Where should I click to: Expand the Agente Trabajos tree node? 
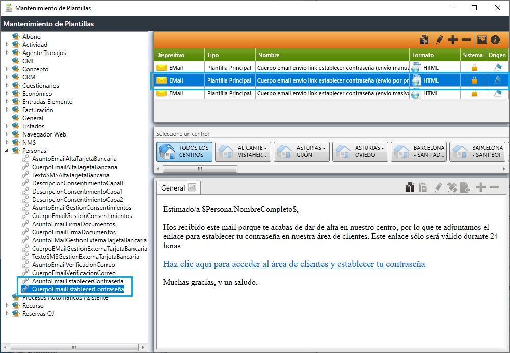click(7, 52)
